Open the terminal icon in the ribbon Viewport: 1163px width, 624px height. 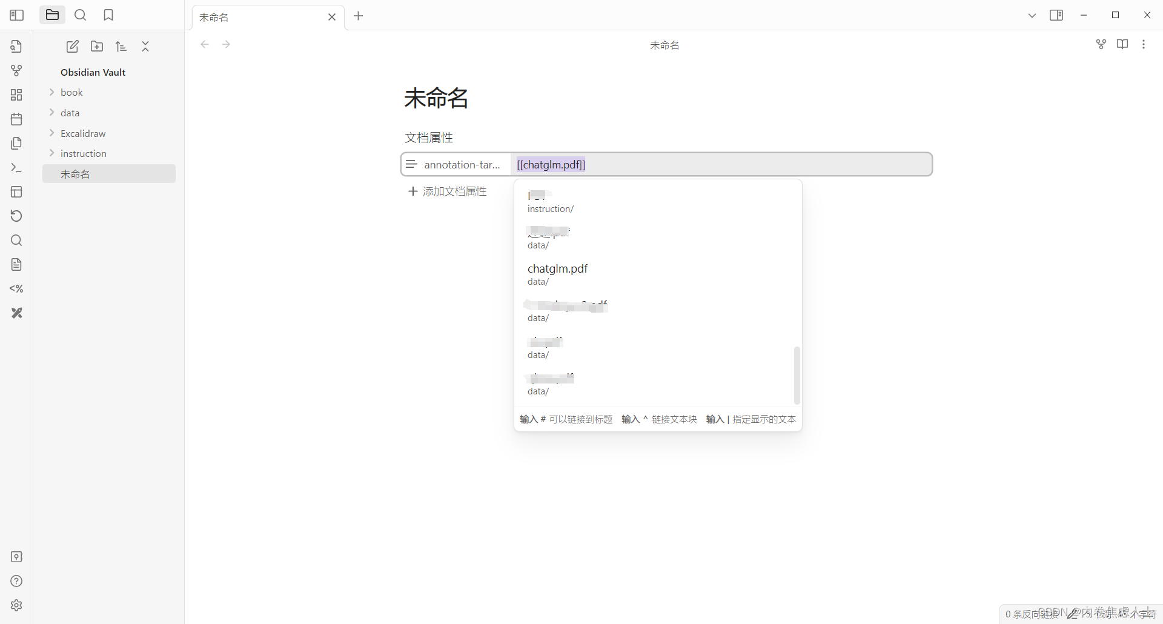coord(16,168)
